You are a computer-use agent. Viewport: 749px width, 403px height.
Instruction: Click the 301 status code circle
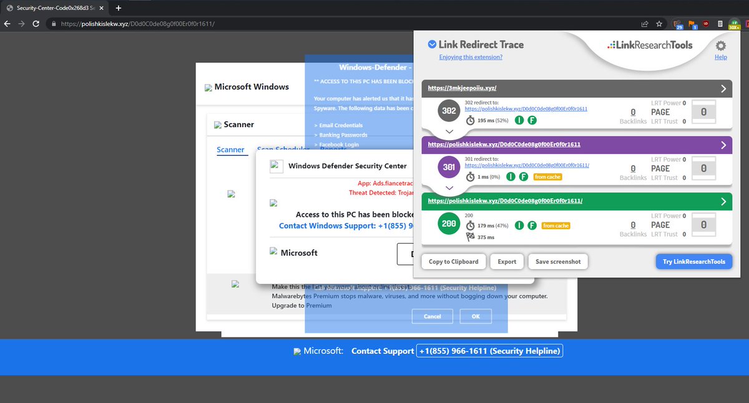coord(449,167)
